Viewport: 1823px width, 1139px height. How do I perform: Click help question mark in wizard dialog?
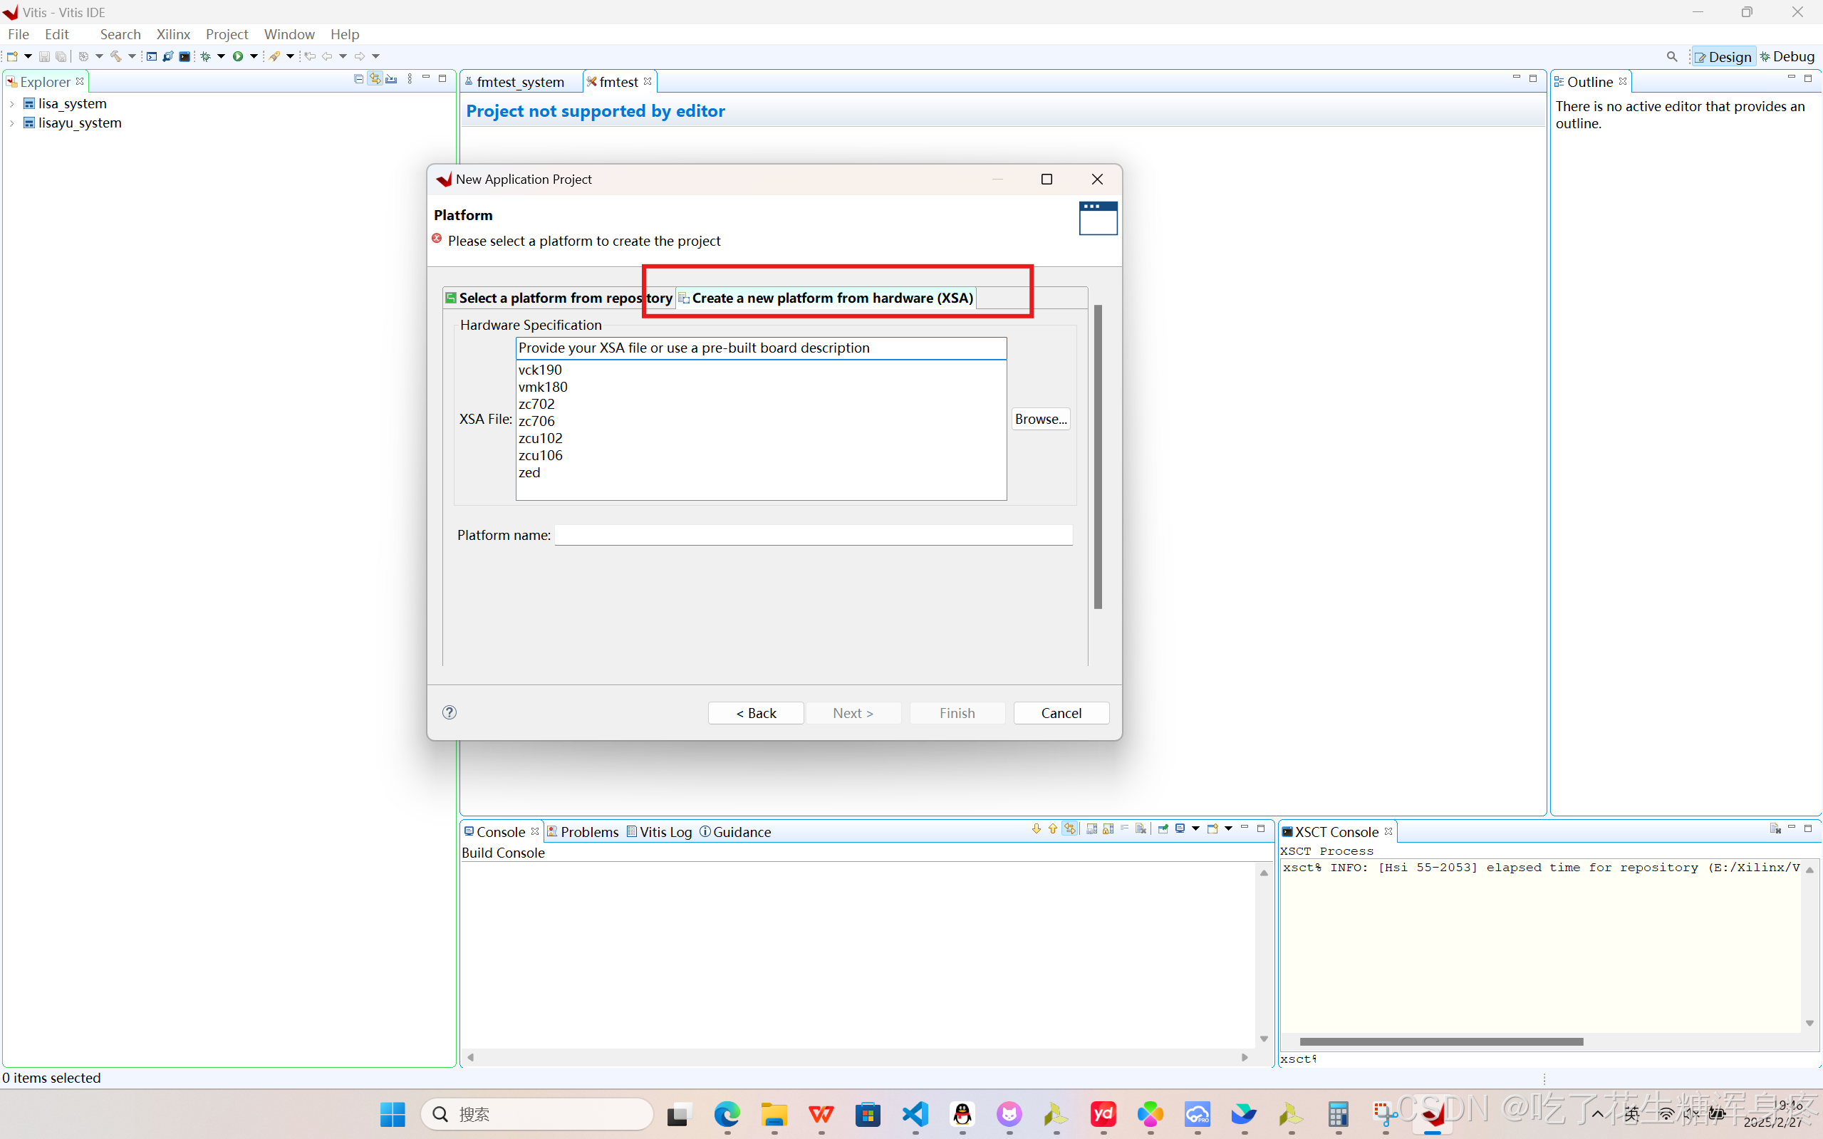click(x=450, y=712)
